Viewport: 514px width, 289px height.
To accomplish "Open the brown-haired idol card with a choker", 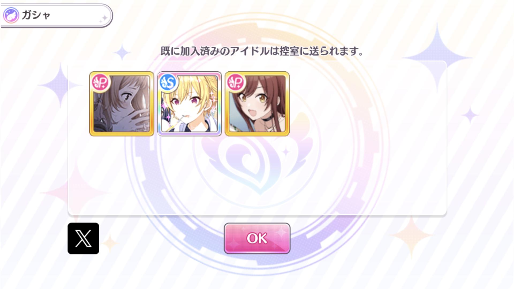I will 257,104.
